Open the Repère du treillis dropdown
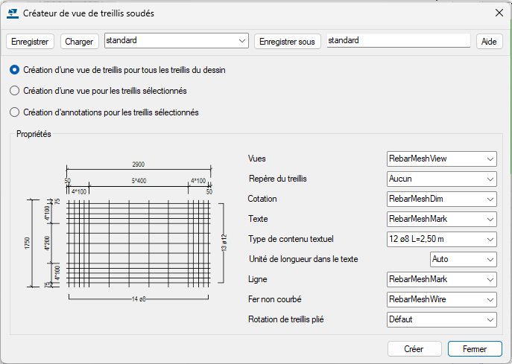This screenshot has height=364, width=512. pos(441,179)
